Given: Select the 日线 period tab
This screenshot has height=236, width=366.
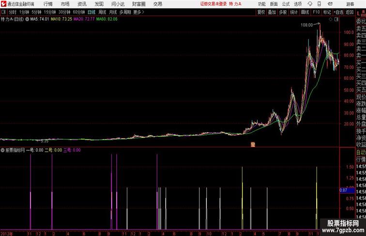Looking at the screenshot, I should click(x=91, y=12).
